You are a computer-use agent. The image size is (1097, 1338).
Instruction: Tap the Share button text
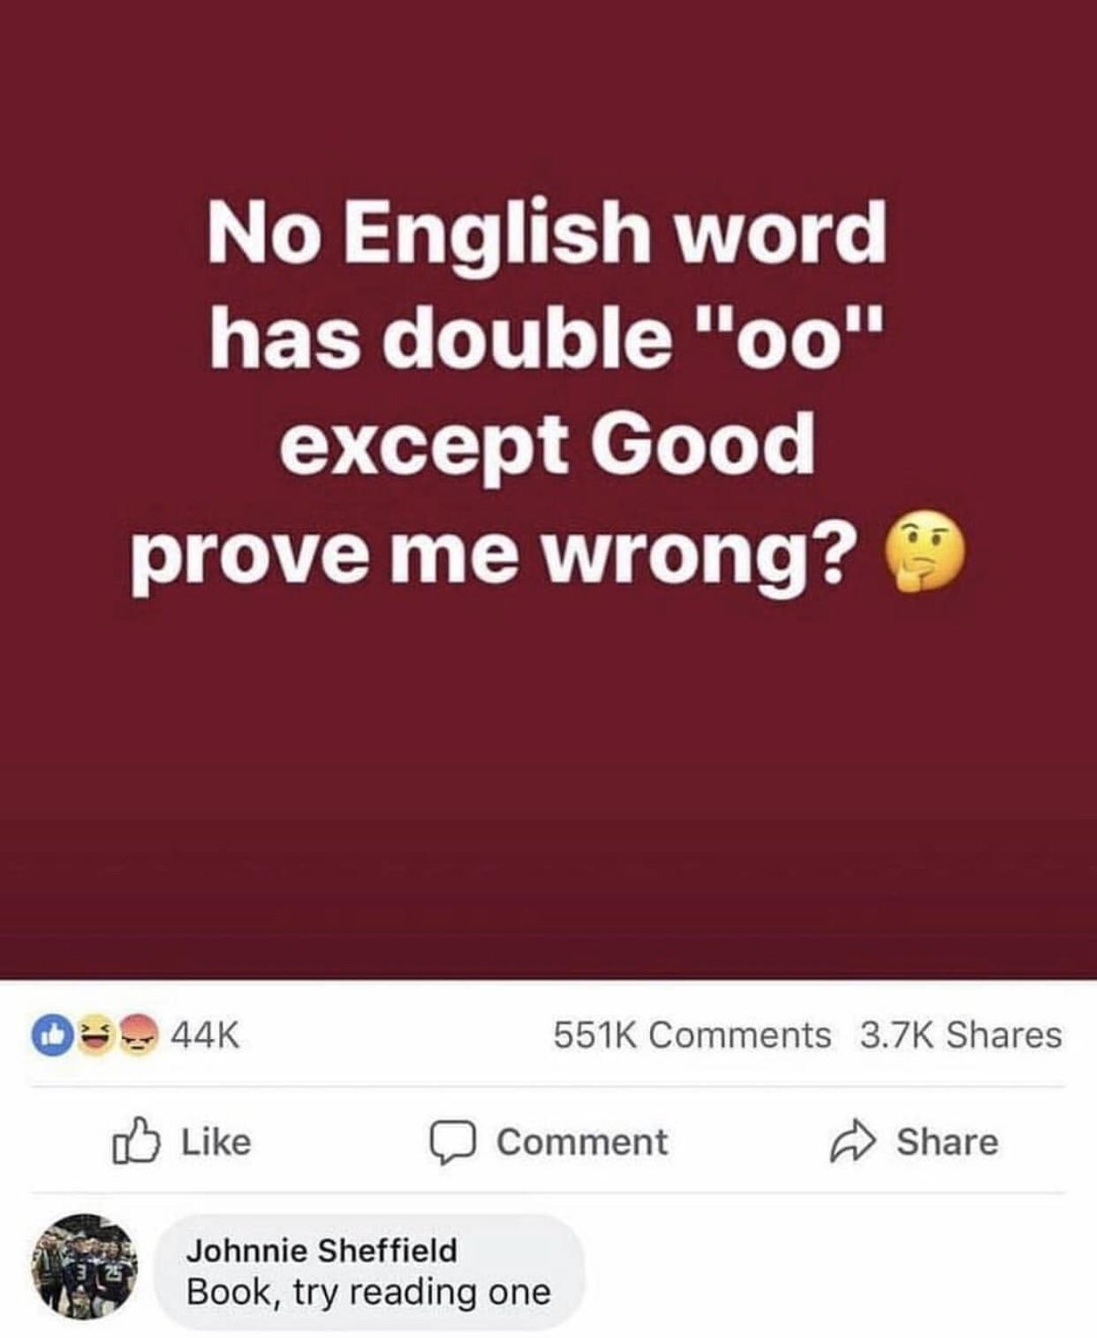[x=948, y=1141]
